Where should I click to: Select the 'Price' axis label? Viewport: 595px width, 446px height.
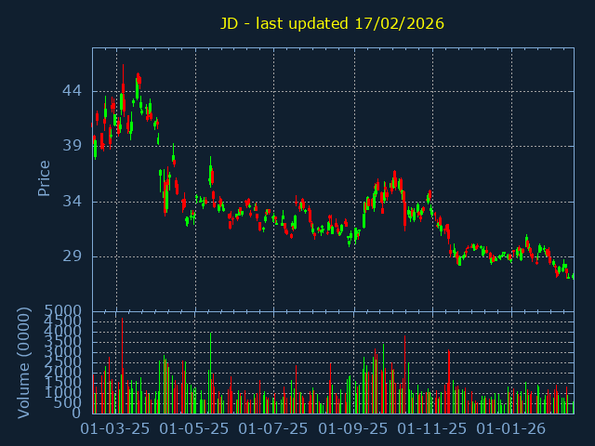(x=44, y=178)
